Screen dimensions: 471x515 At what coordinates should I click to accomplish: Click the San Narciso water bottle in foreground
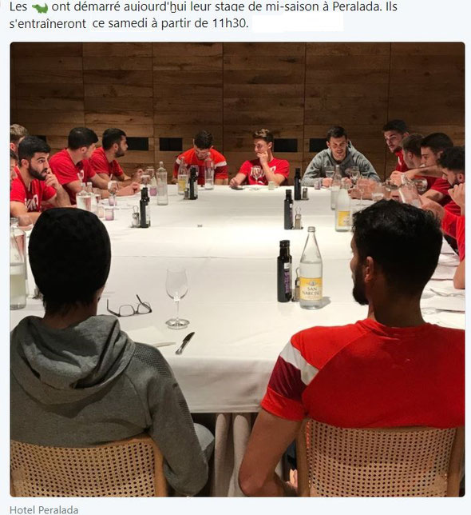pyautogui.click(x=311, y=269)
